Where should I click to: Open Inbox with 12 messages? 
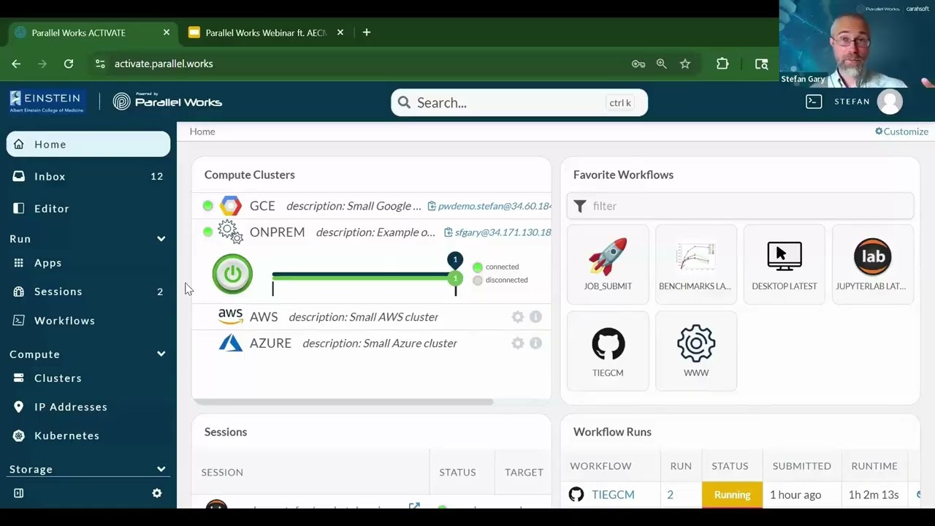88,176
